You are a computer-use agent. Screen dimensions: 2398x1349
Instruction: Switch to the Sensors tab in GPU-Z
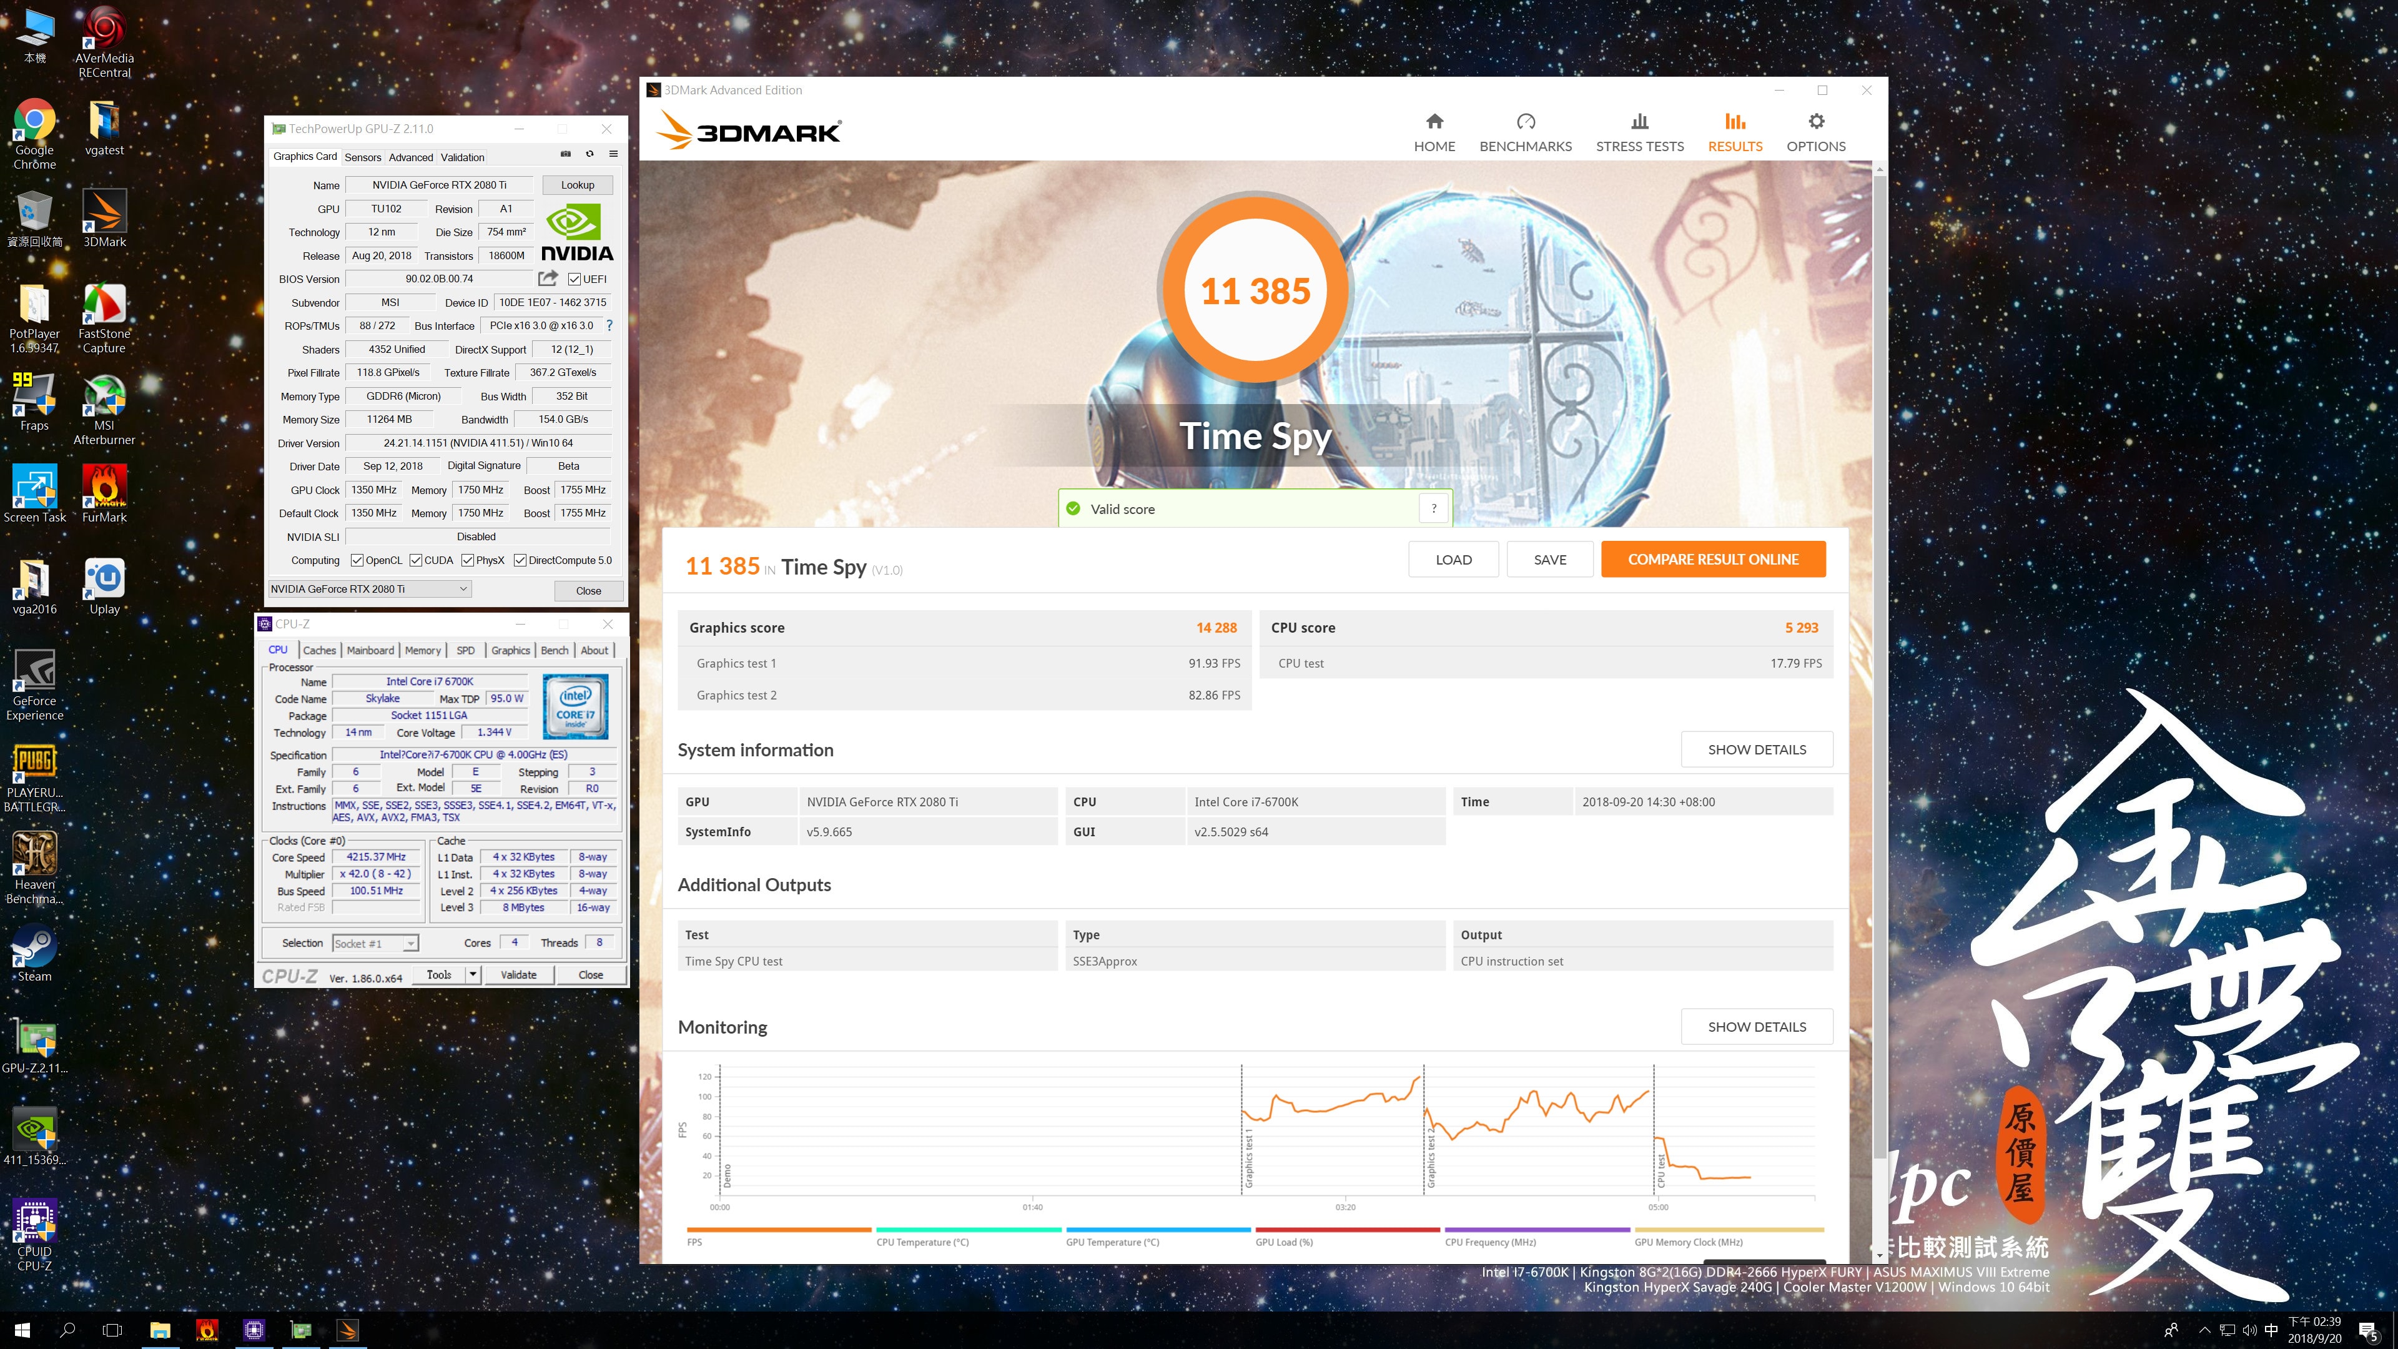pos(363,157)
